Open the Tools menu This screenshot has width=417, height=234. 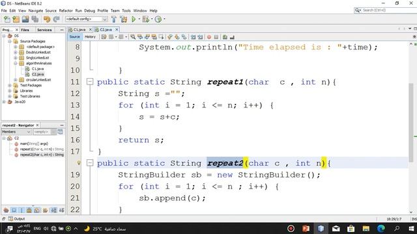[x=126, y=10]
